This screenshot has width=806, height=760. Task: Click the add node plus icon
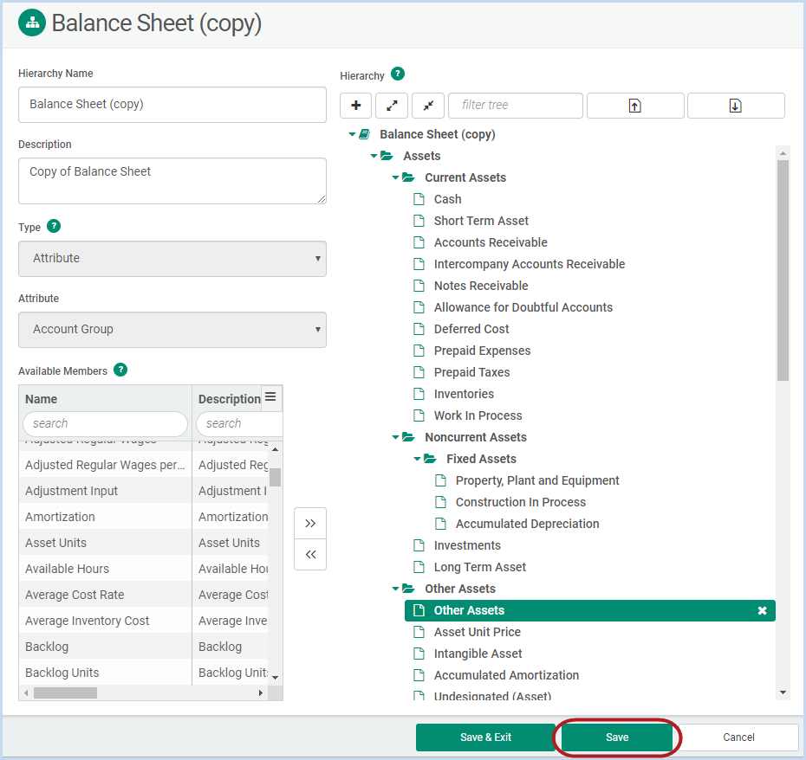click(355, 106)
